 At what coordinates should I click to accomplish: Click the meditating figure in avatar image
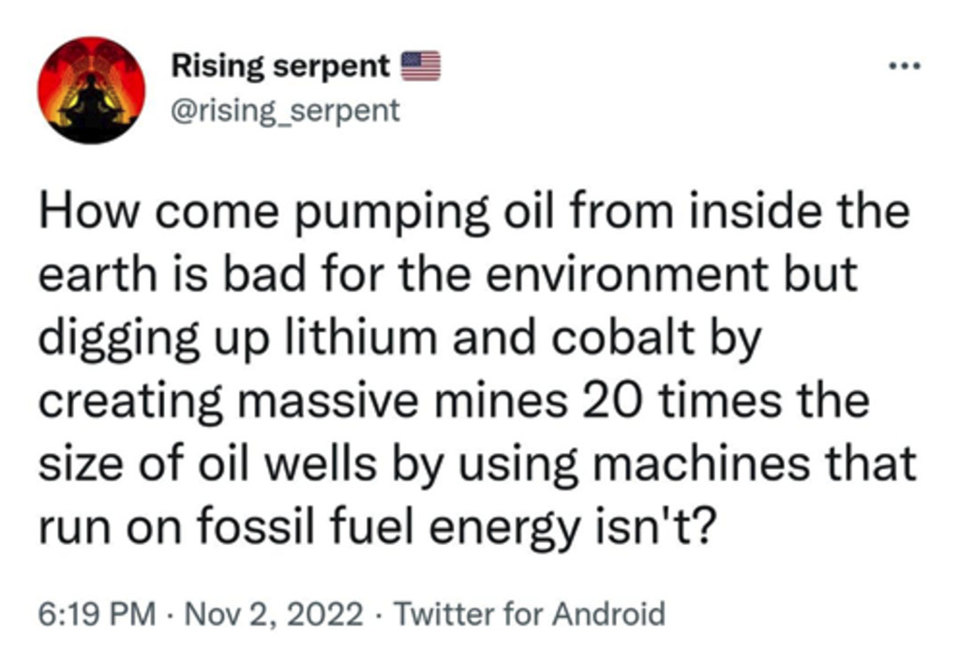tap(92, 101)
